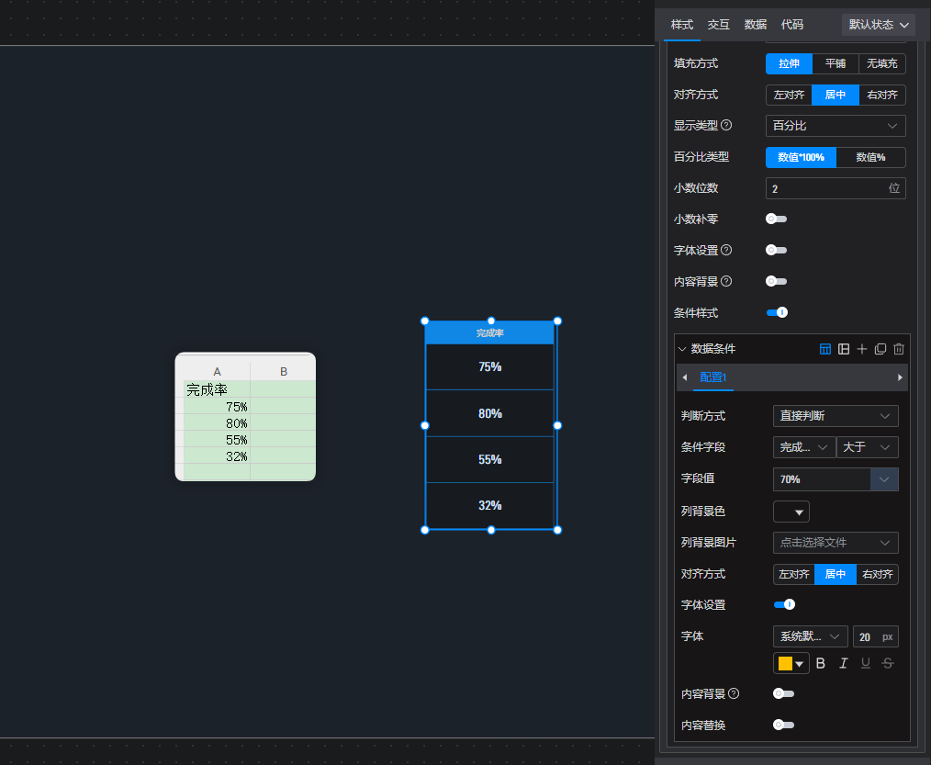
Task: Click the table layout icon in 数据条件
Action: (x=824, y=349)
